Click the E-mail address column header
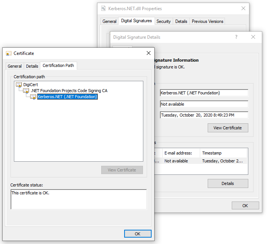The height and width of the screenshot is (244, 269). pos(181,153)
